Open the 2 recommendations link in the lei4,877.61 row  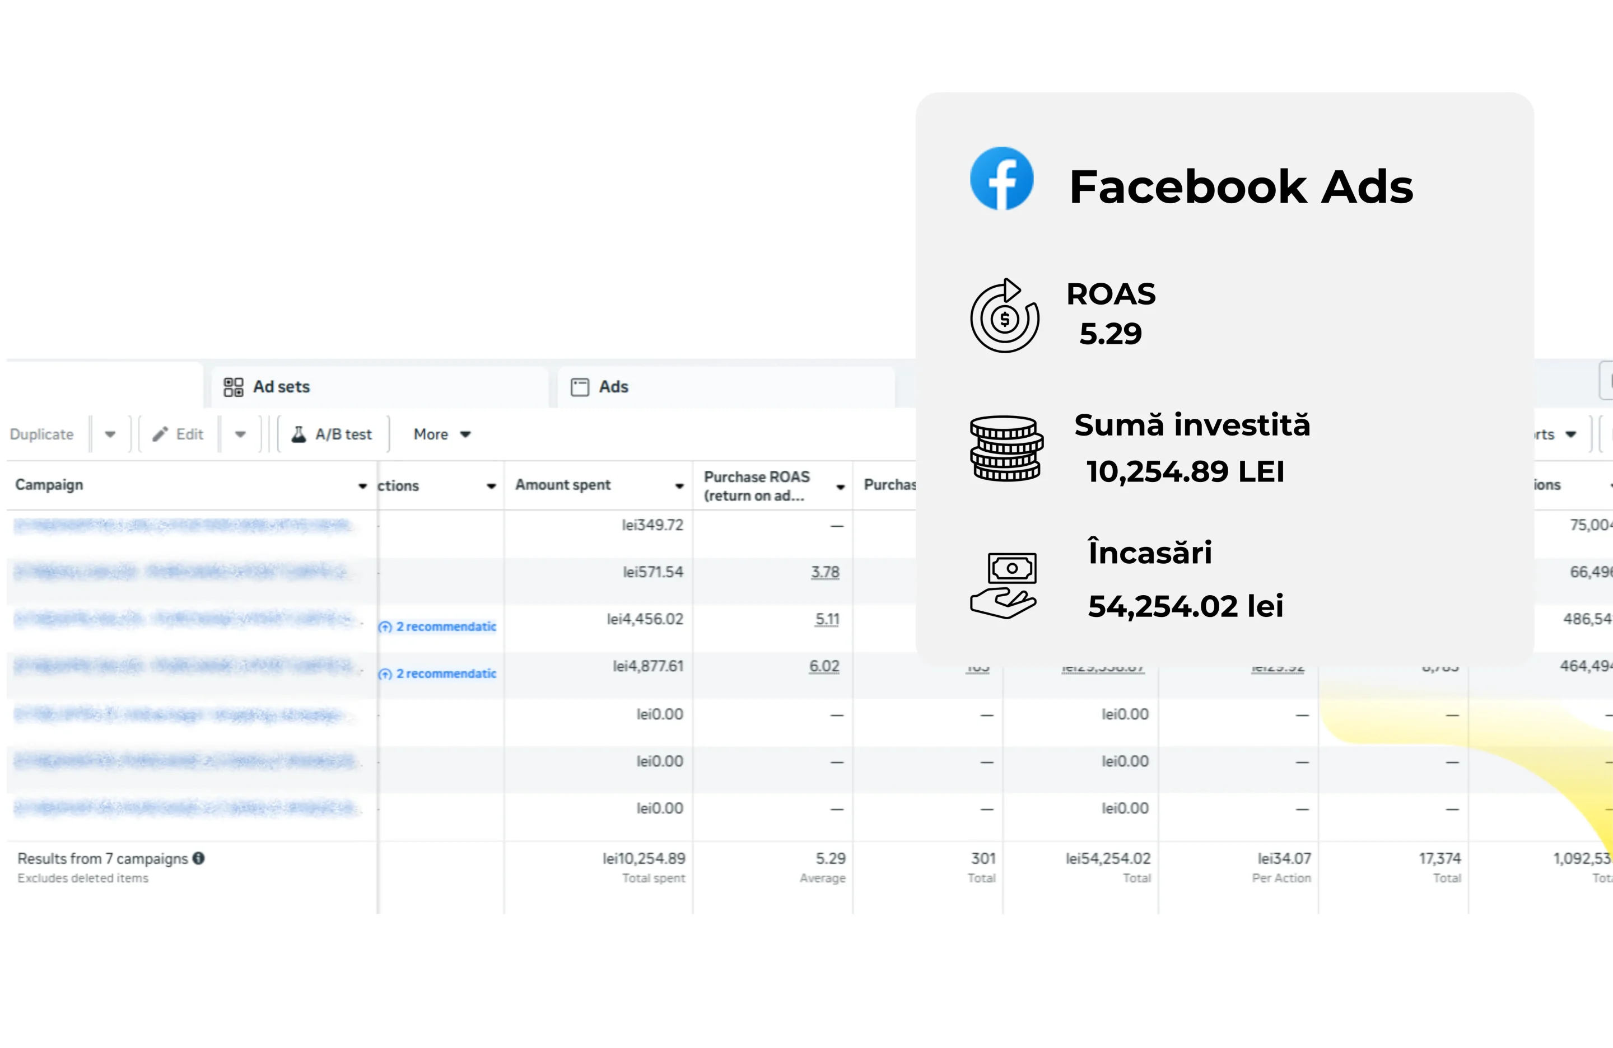[446, 673]
